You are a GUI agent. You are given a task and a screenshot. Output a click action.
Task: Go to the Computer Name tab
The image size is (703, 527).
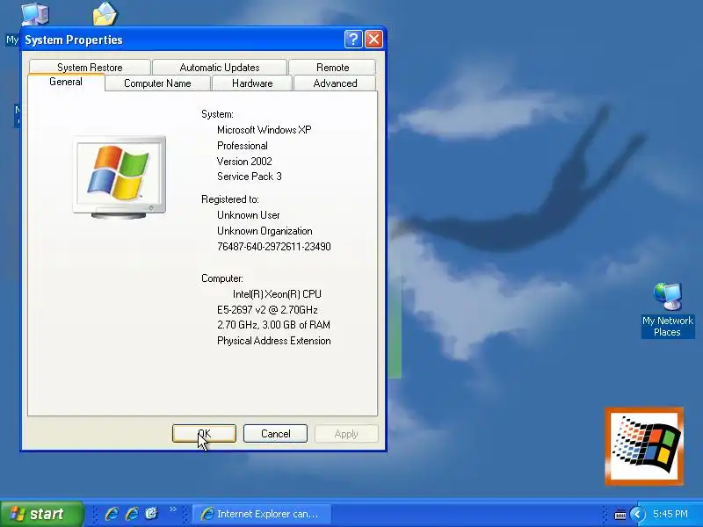tap(157, 83)
